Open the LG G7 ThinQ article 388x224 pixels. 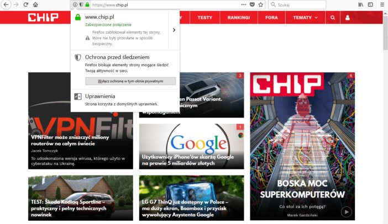tap(191, 198)
